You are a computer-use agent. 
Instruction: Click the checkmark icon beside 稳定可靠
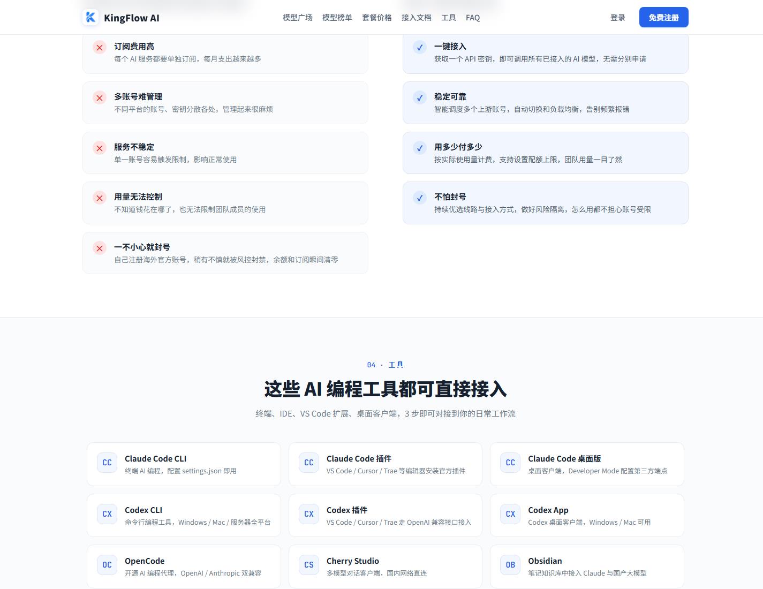click(420, 97)
